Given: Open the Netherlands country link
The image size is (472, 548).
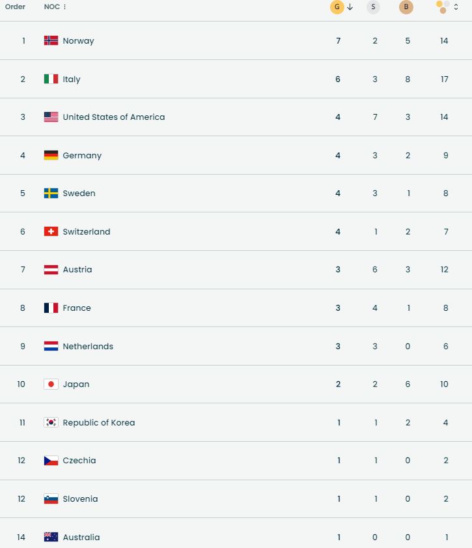Looking at the screenshot, I should tap(88, 347).
